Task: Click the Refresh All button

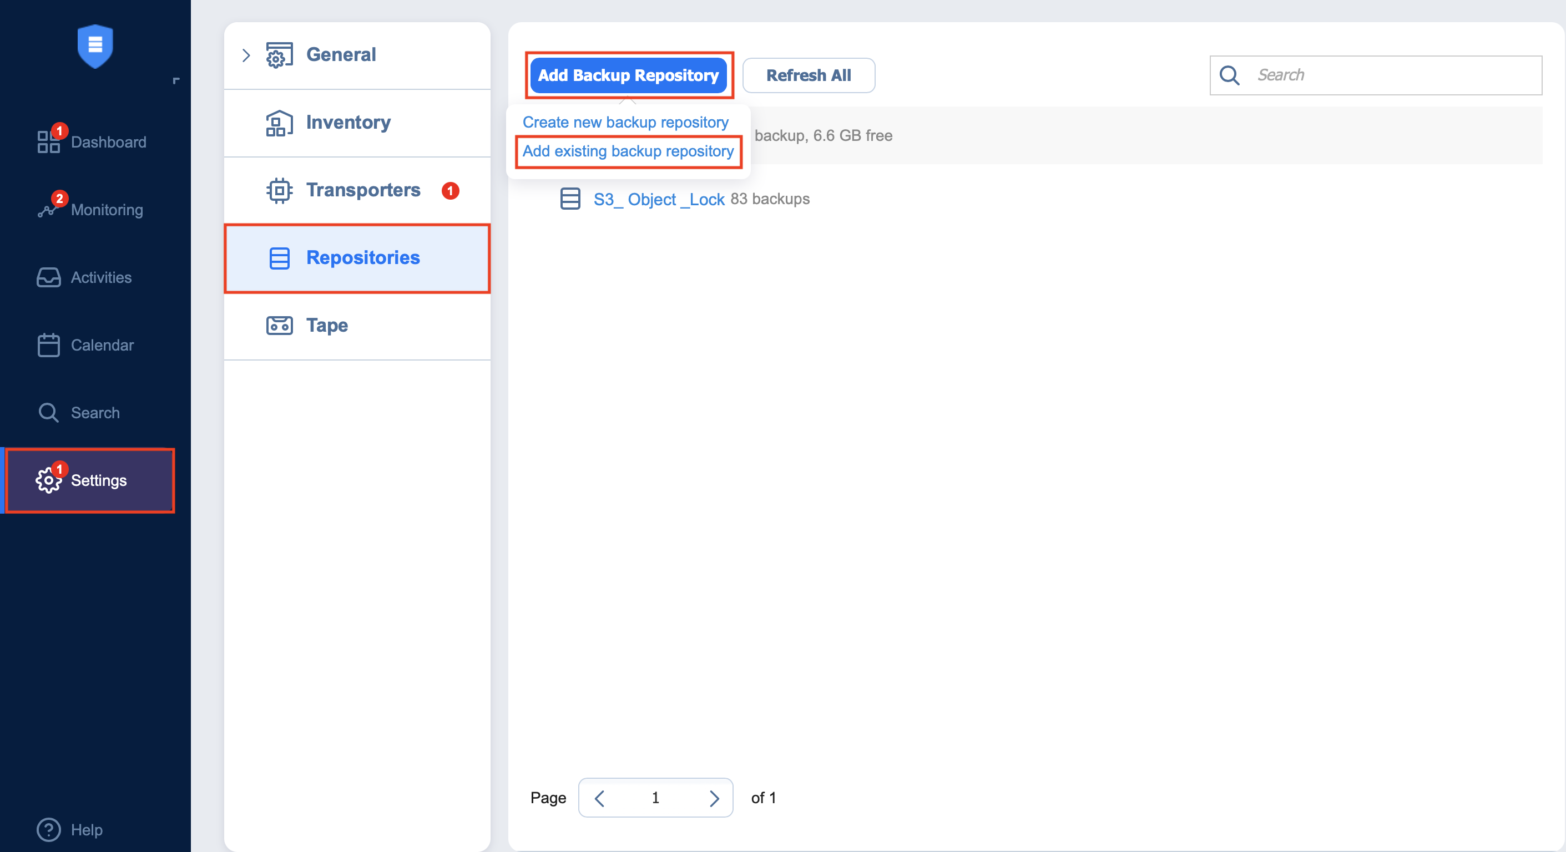Action: (809, 75)
